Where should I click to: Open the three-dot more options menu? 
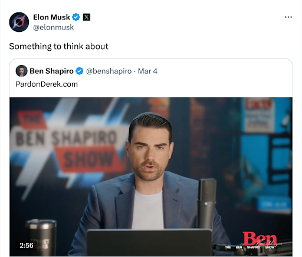[288, 17]
